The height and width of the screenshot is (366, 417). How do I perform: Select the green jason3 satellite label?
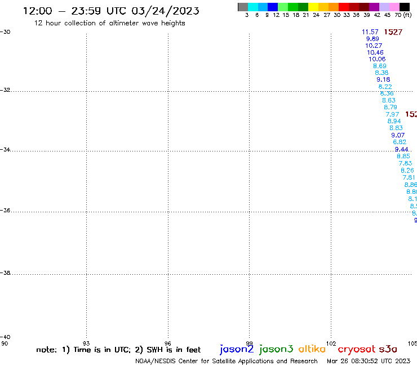tap(276, 349)
